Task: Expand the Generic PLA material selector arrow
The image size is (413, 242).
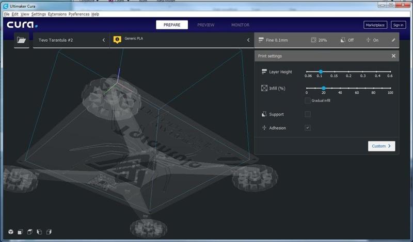Action: 248,40
